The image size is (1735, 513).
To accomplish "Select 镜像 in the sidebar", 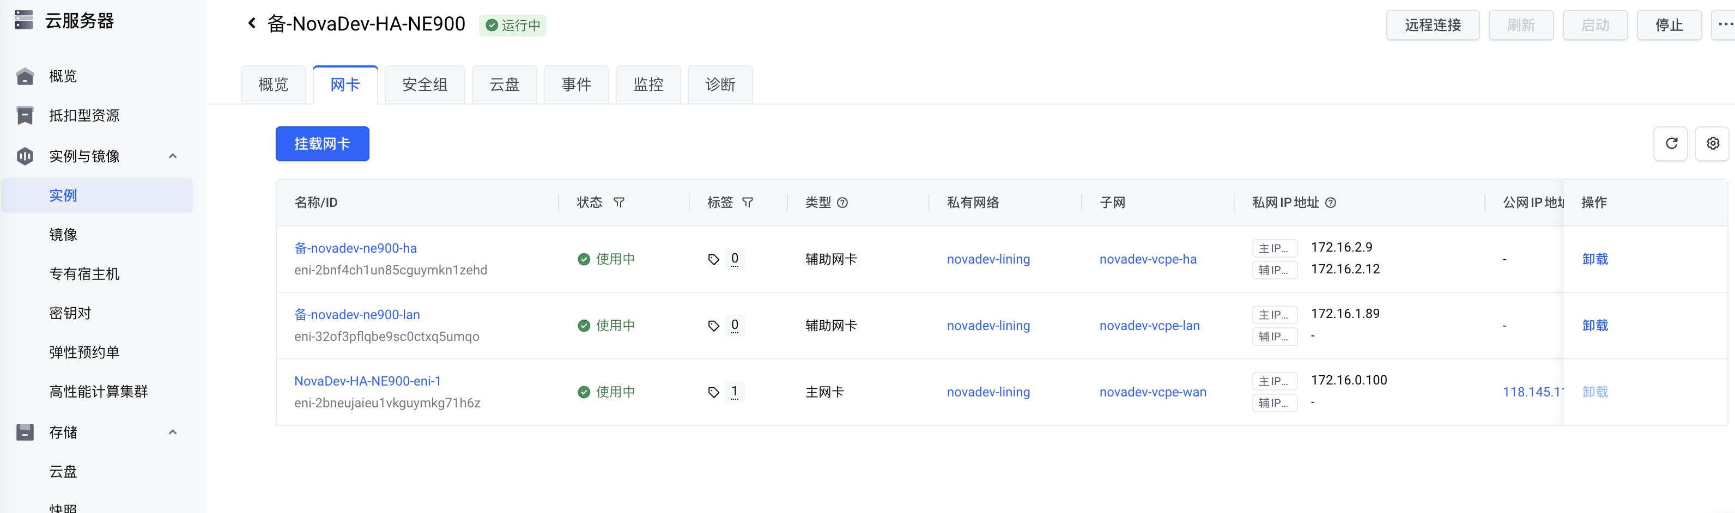I will pyautogui.click(x=63, y=235).
